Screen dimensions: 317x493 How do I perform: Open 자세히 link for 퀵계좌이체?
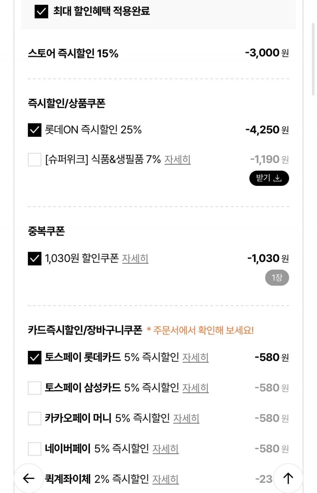(165, 479)
